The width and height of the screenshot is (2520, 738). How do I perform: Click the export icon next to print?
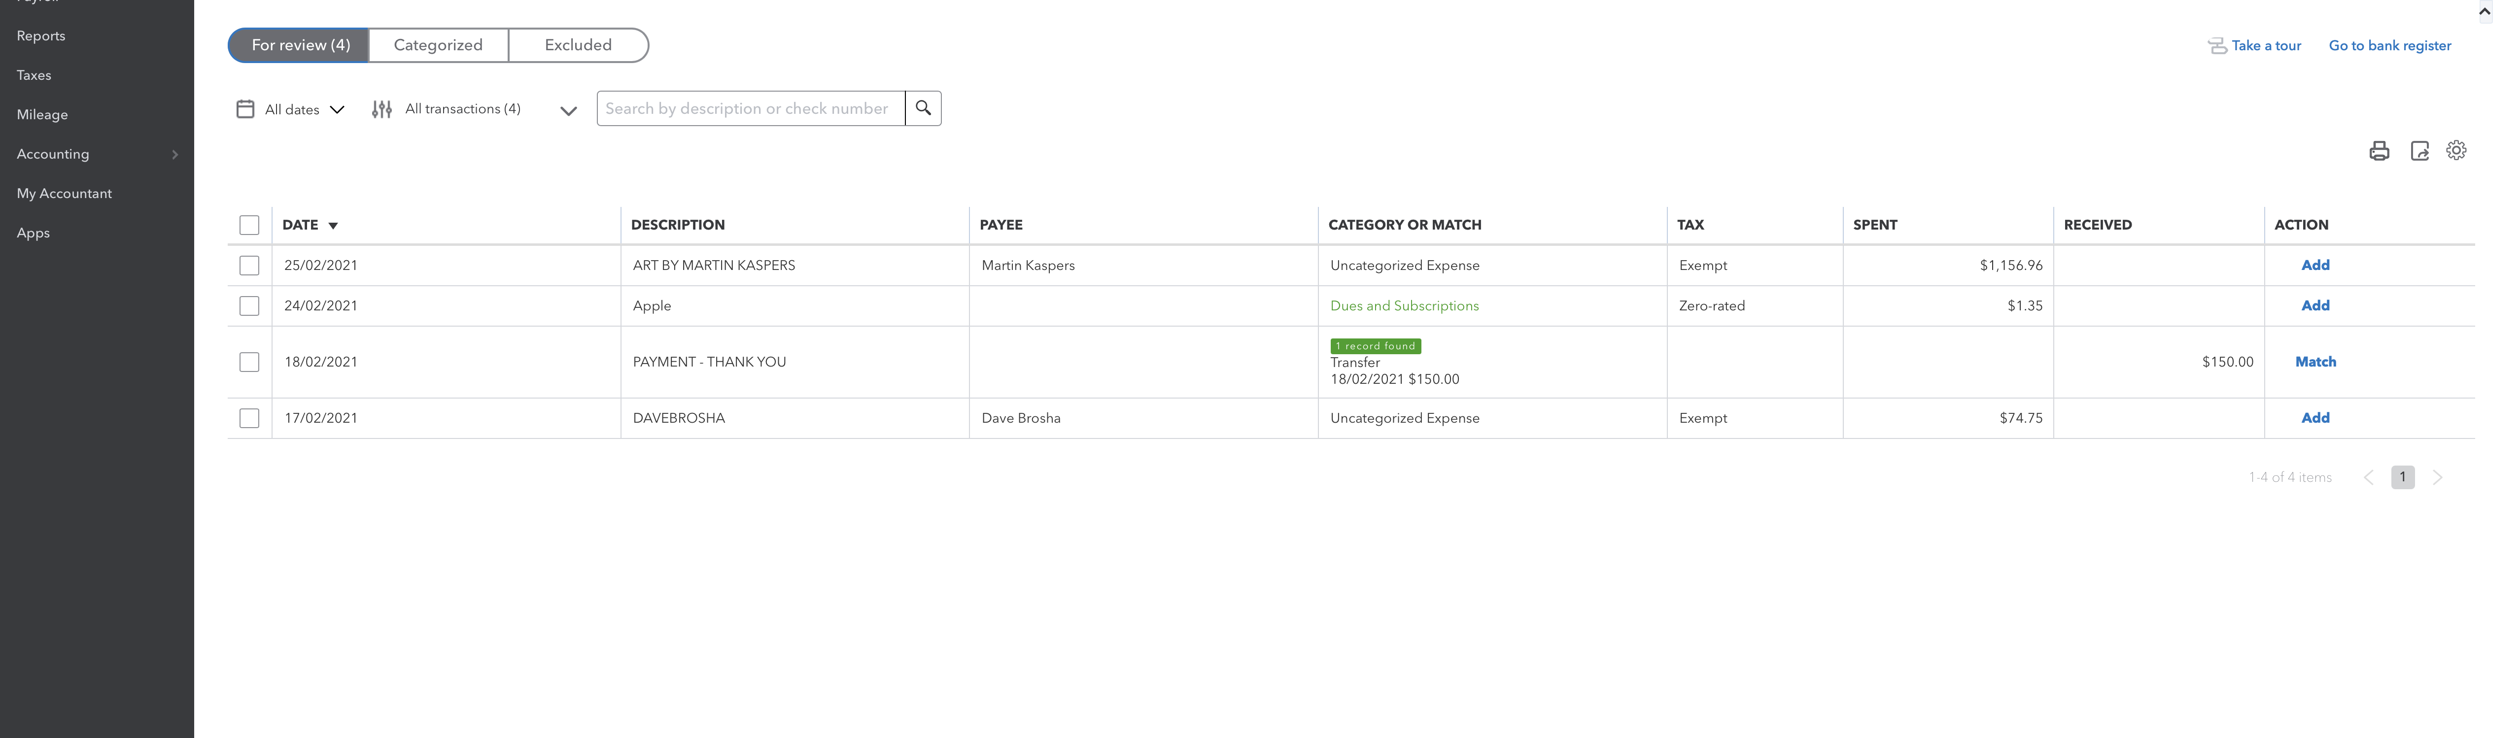(2418, 151)
